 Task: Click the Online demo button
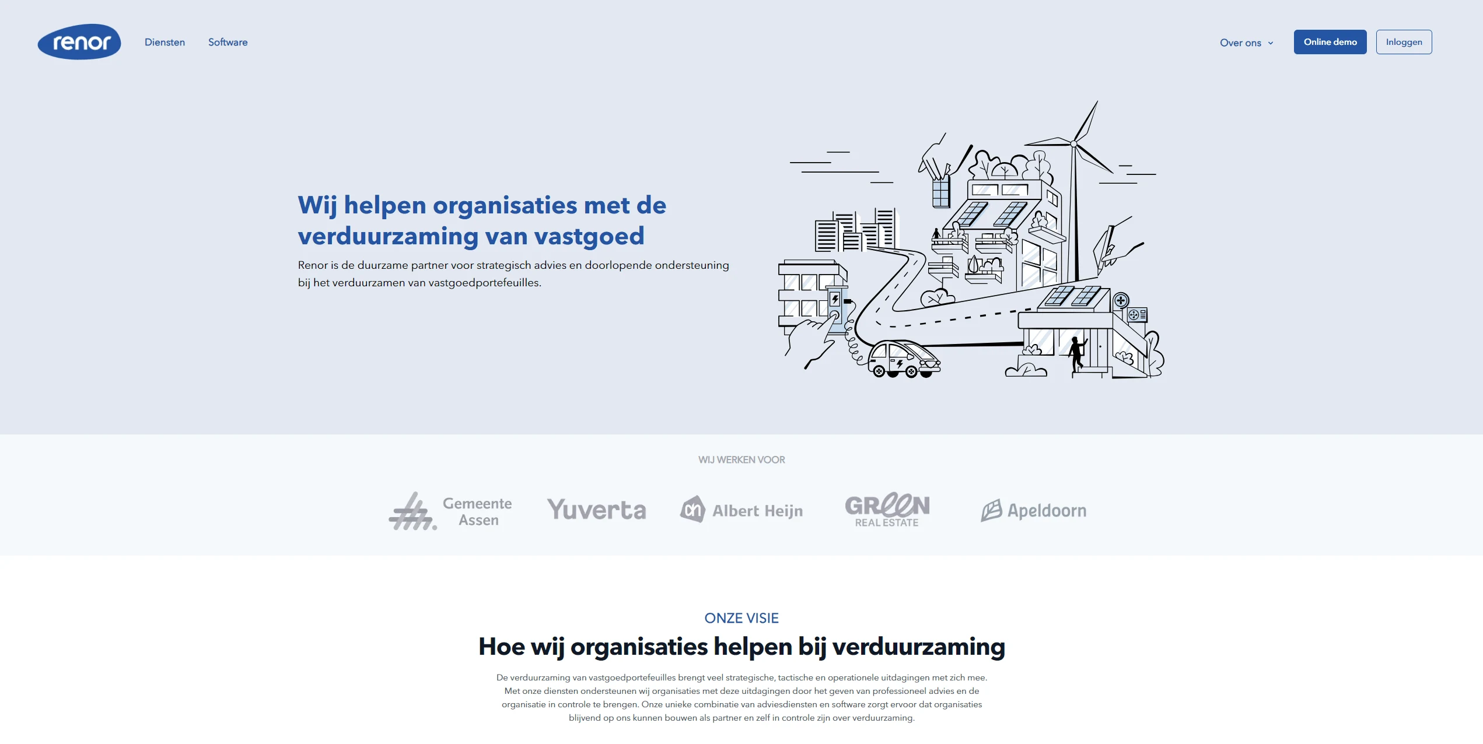tap(1329, 41)
